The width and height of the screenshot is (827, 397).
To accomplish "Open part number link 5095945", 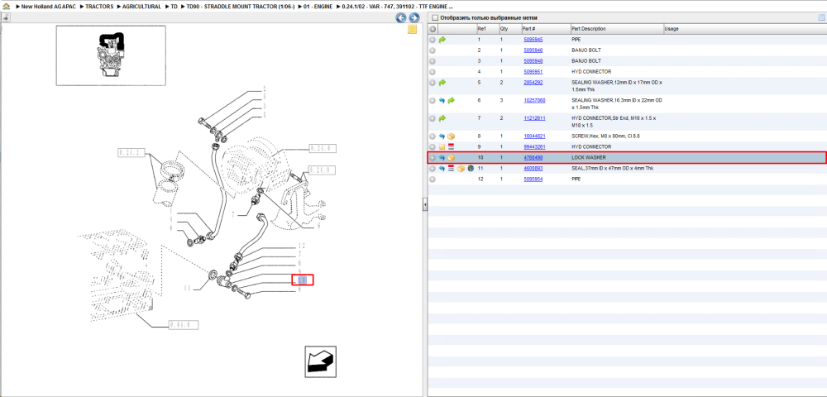I will click(533, 40).
